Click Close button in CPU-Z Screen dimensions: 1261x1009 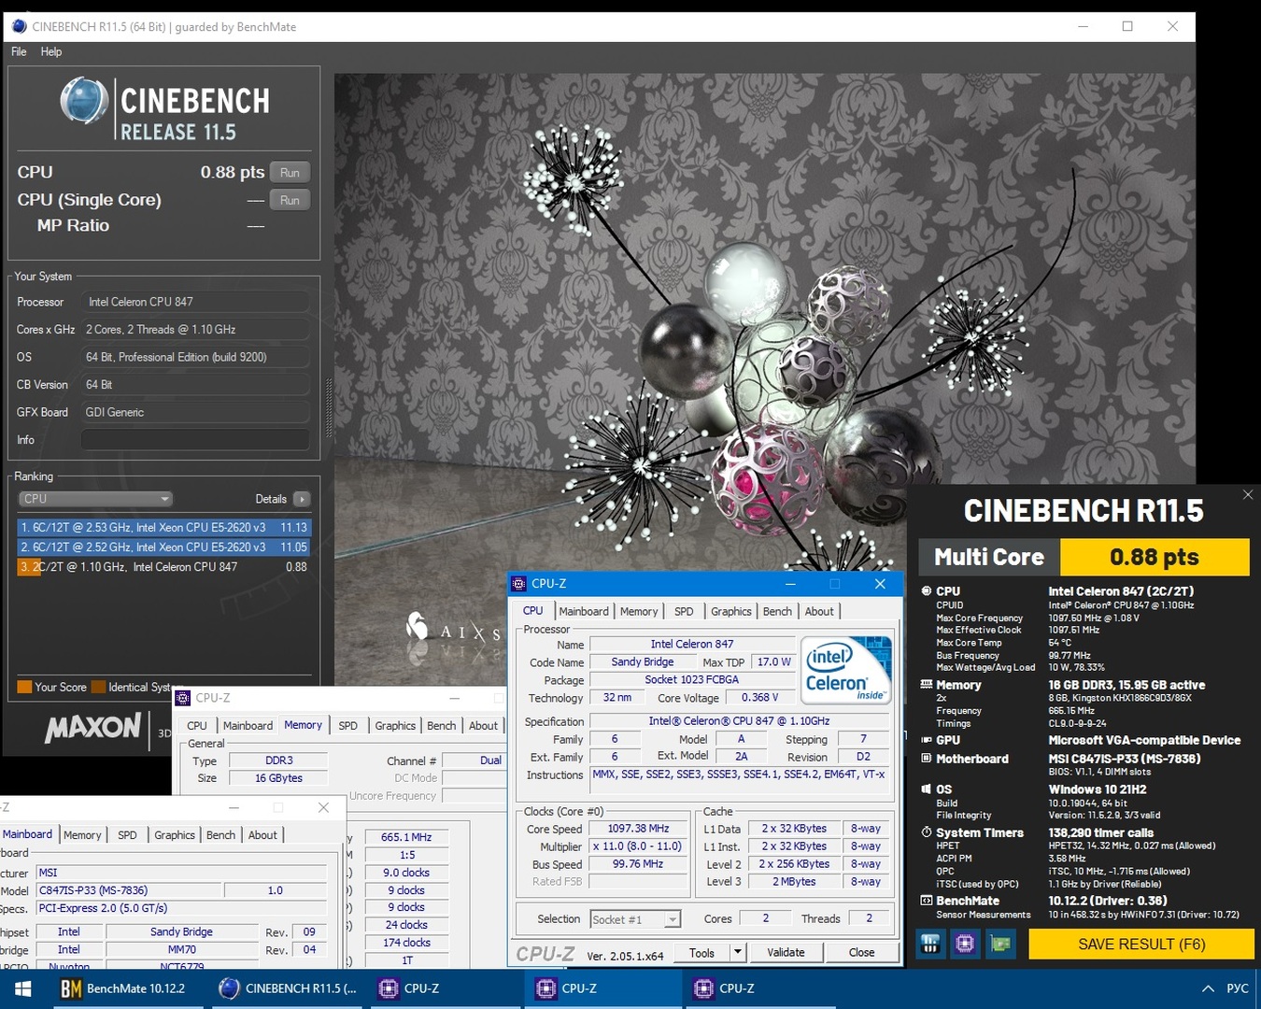click(x=861, y=952)
